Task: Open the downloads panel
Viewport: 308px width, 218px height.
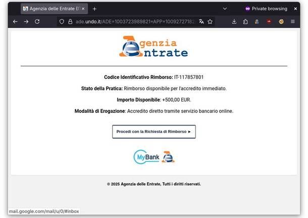Action: (234, 21)
